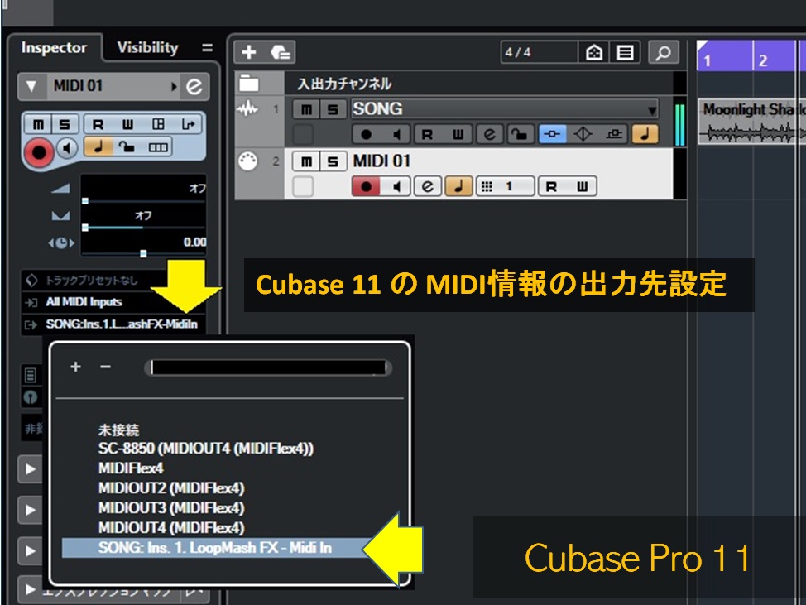Toggle monitor on MIDI 01 in the track list
The width and height of the screenshot is (806, 605).
[396, 186]
